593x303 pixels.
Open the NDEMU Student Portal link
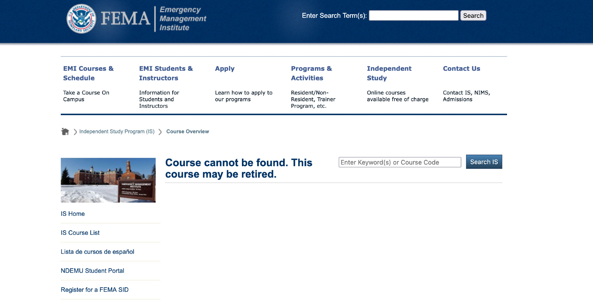pyautogui.click(x=92, y=271)
